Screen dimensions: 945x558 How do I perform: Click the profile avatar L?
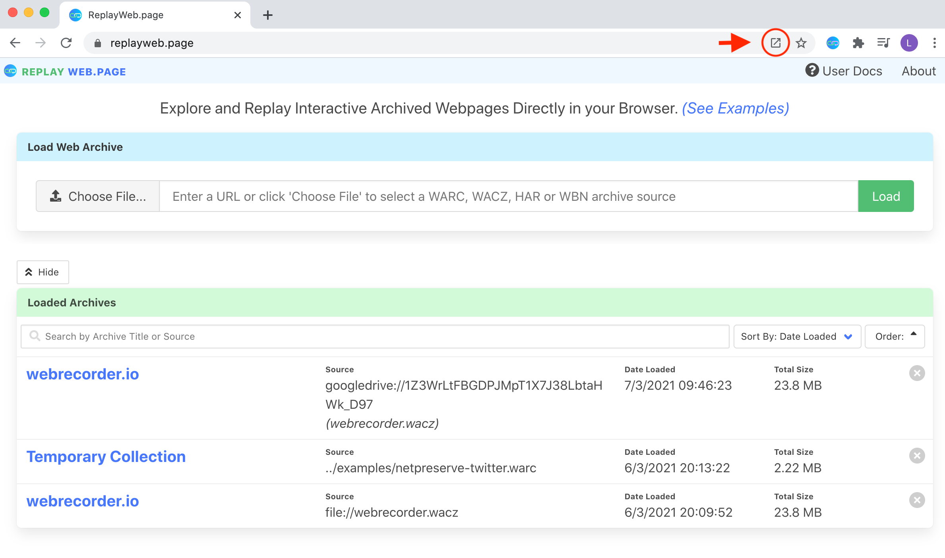coord(909,43)
